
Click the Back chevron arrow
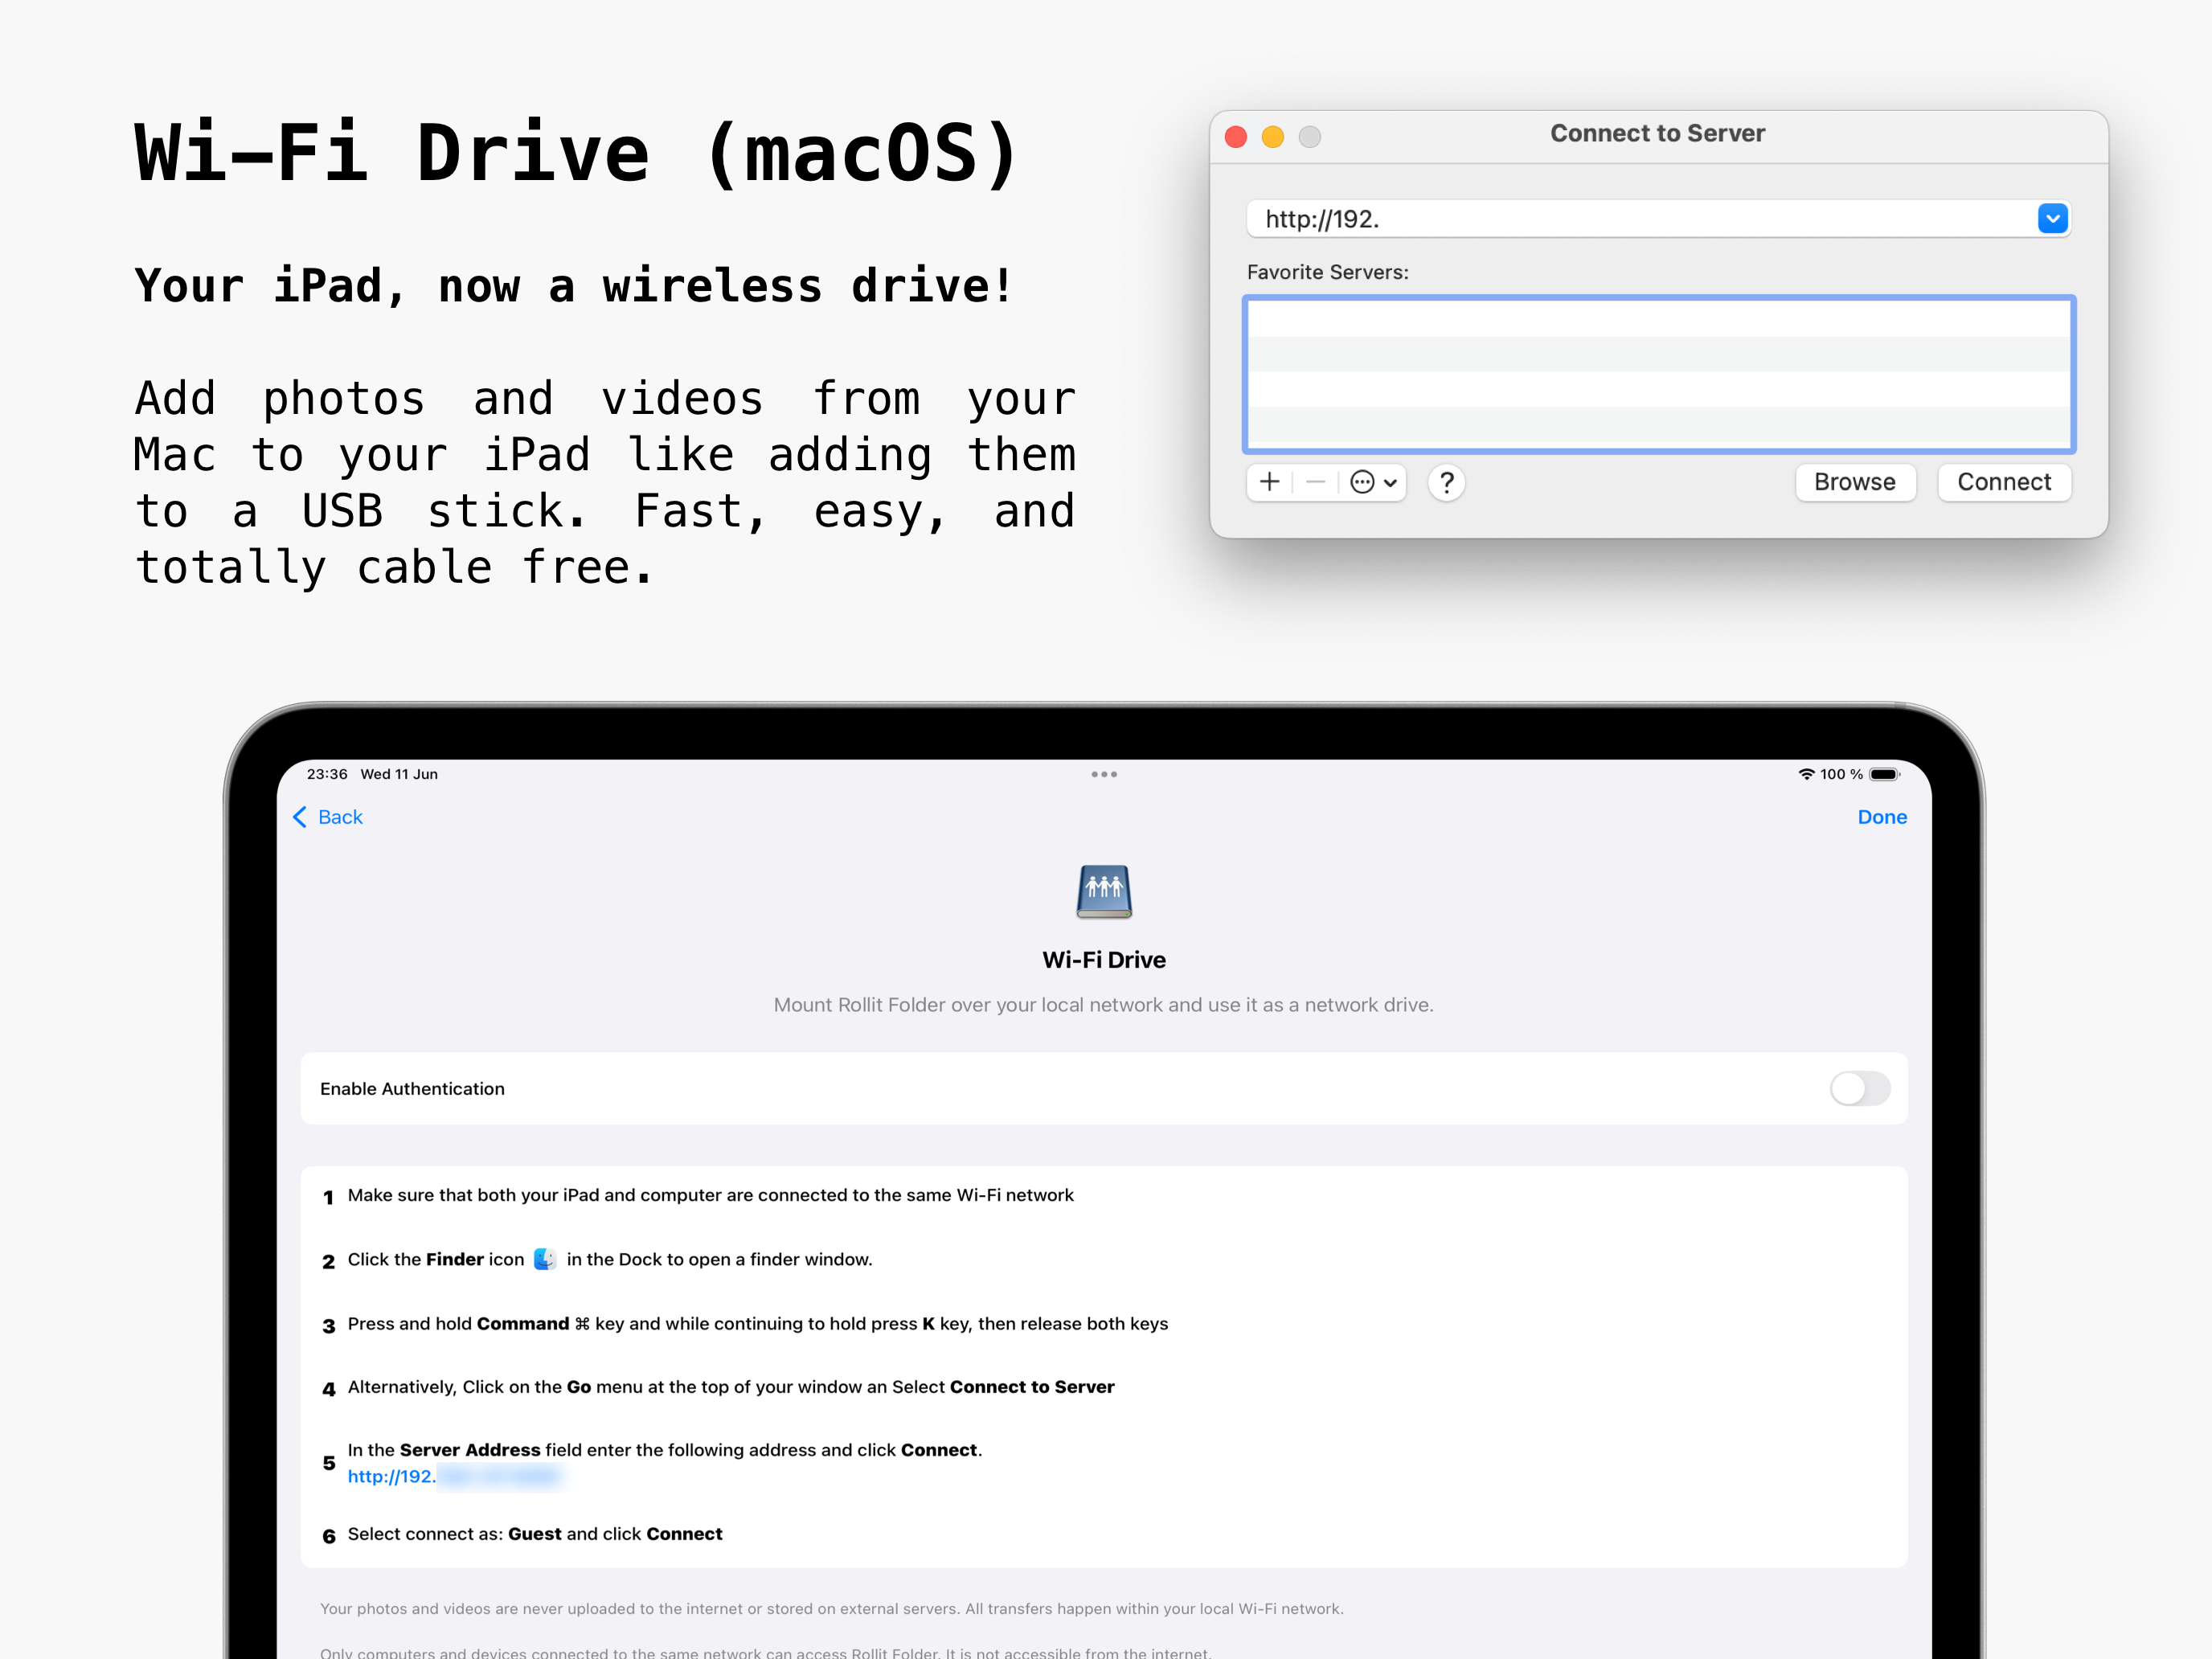300,817
